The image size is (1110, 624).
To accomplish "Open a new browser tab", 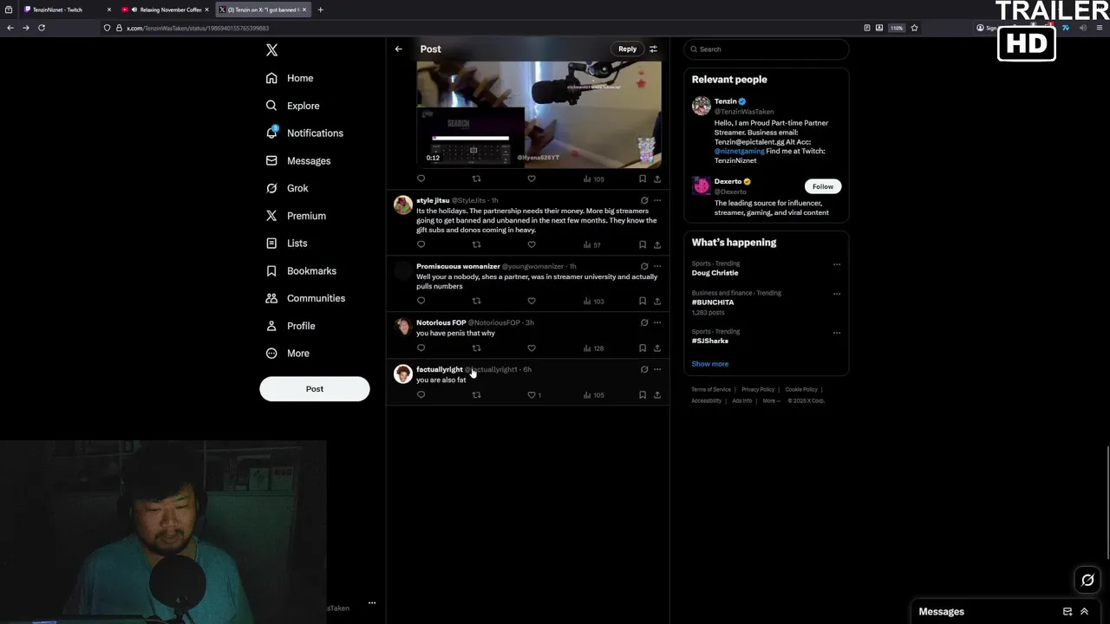I will click(321, 10).
